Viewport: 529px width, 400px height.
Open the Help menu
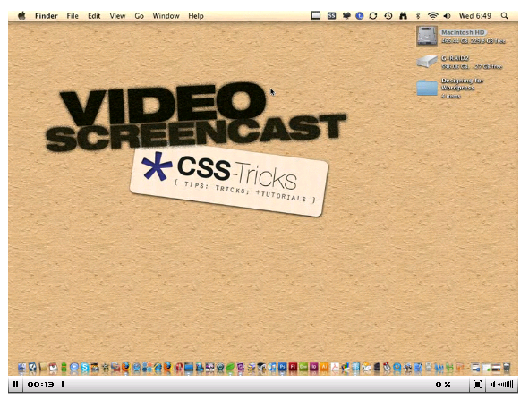tap(196, 16)
